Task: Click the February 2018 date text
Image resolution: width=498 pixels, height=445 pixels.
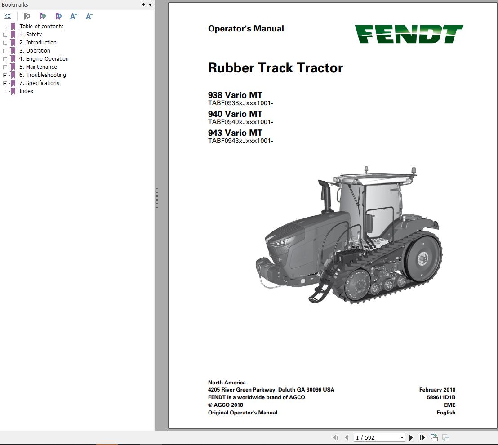Action: tap(437, 390)
